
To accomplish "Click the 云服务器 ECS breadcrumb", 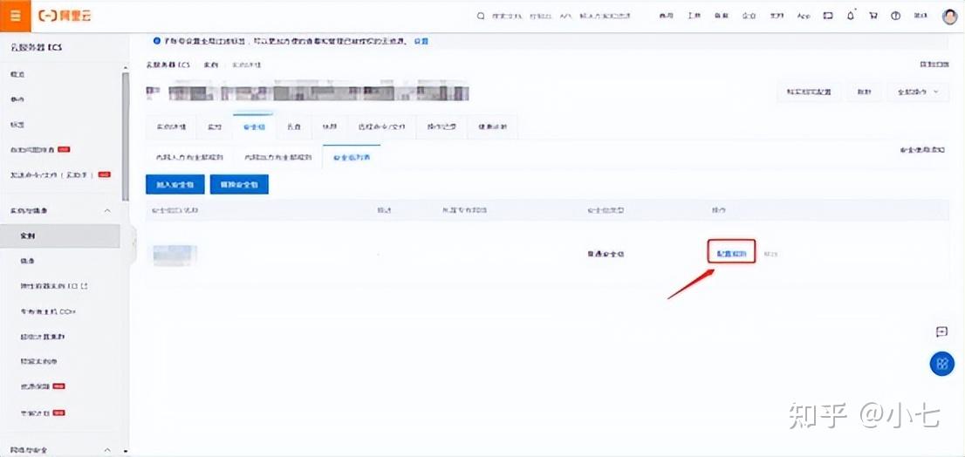I will (168, 65).
